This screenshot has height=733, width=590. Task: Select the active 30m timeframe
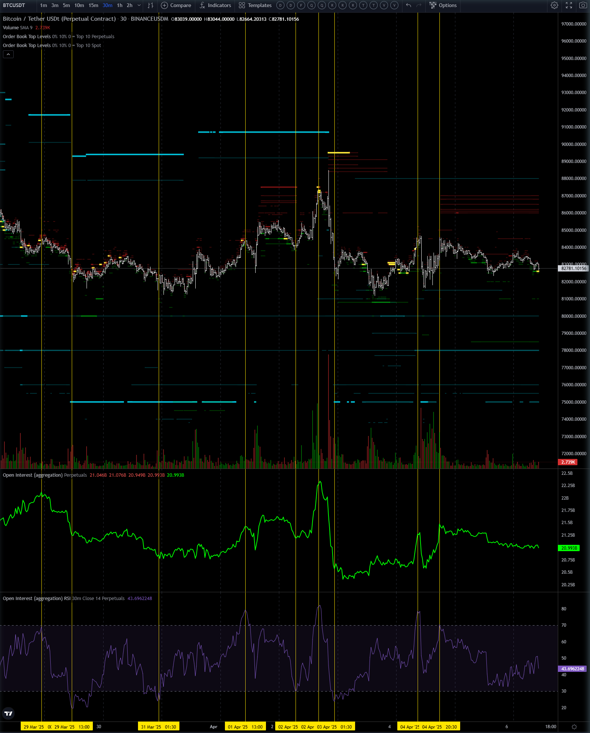(x=108, y=5)
